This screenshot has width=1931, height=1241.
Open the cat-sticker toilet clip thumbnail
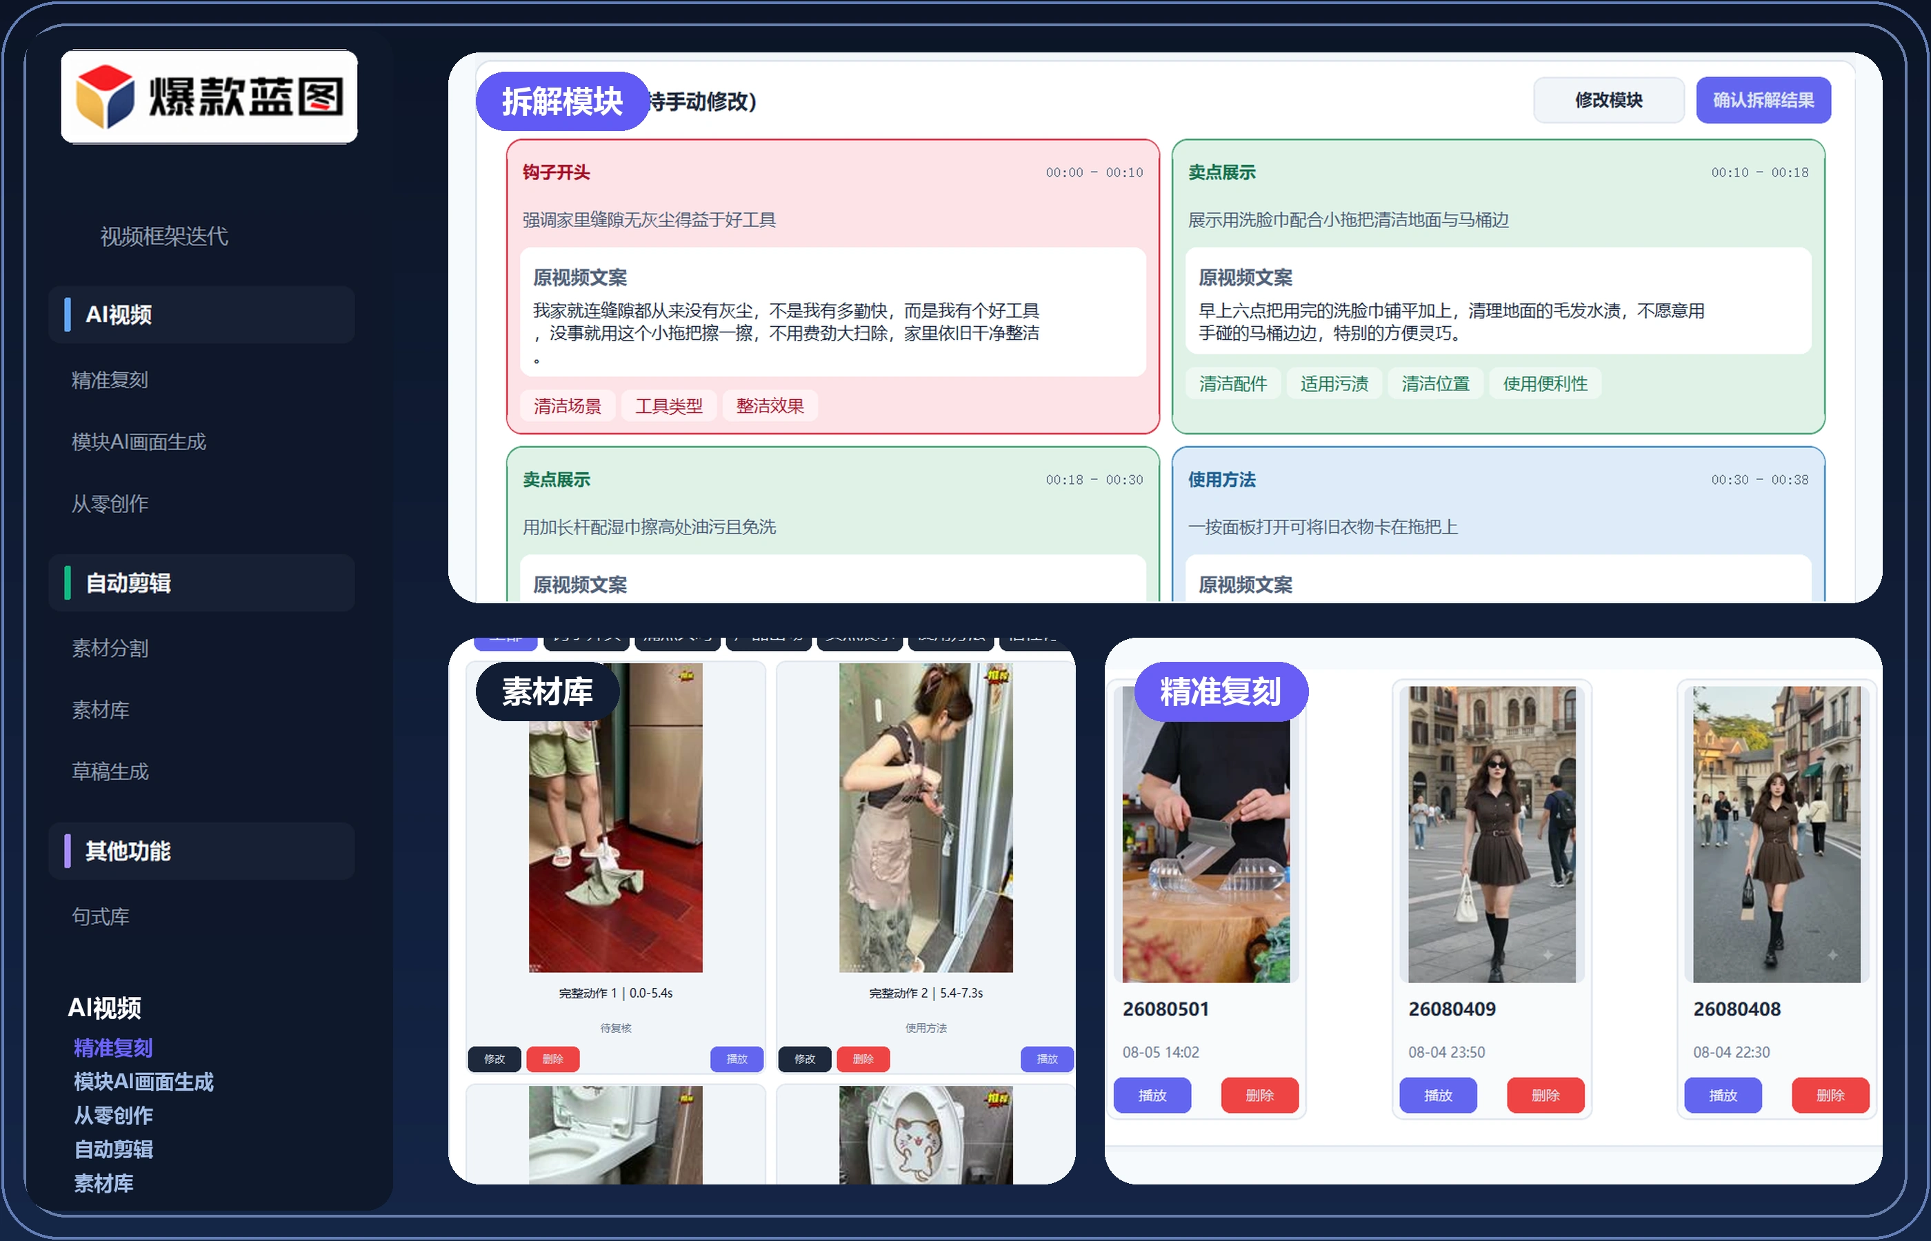pos(926,1135)
